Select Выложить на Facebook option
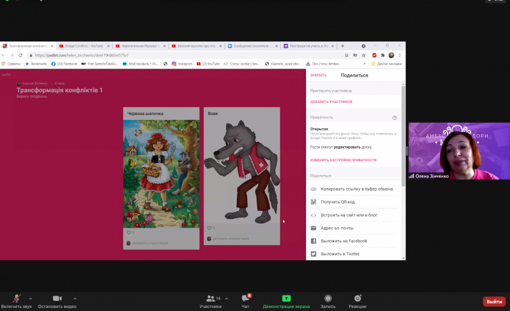 tap(353, 241)
